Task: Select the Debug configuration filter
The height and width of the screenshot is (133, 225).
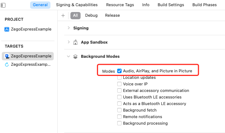Action: click(x=91, y=15)
